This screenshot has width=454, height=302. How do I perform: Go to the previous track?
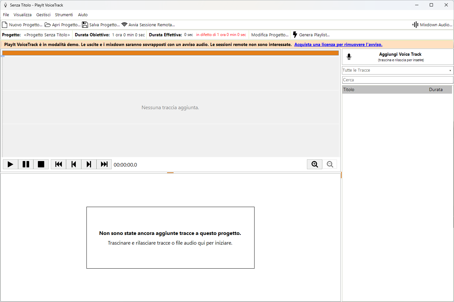coord(74,164)
